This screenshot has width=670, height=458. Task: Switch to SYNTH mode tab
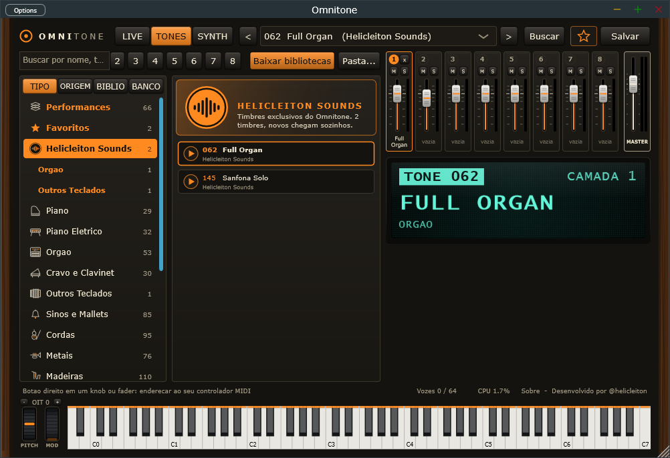213,36
